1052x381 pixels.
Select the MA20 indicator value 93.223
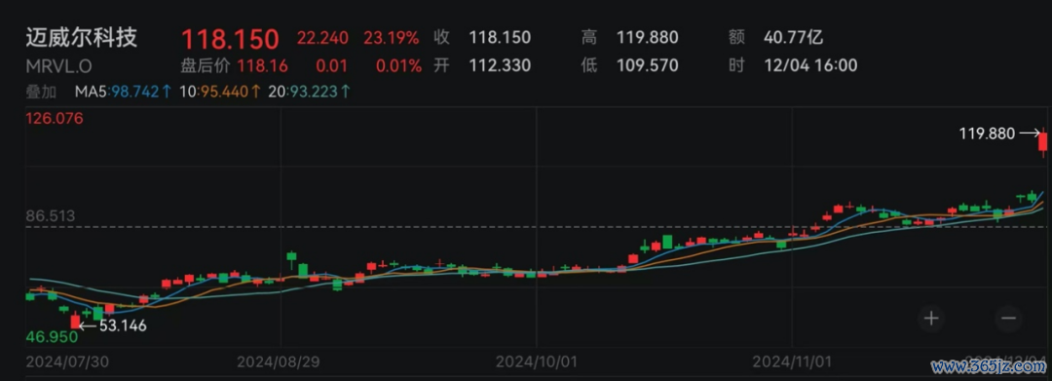point(314,92)
